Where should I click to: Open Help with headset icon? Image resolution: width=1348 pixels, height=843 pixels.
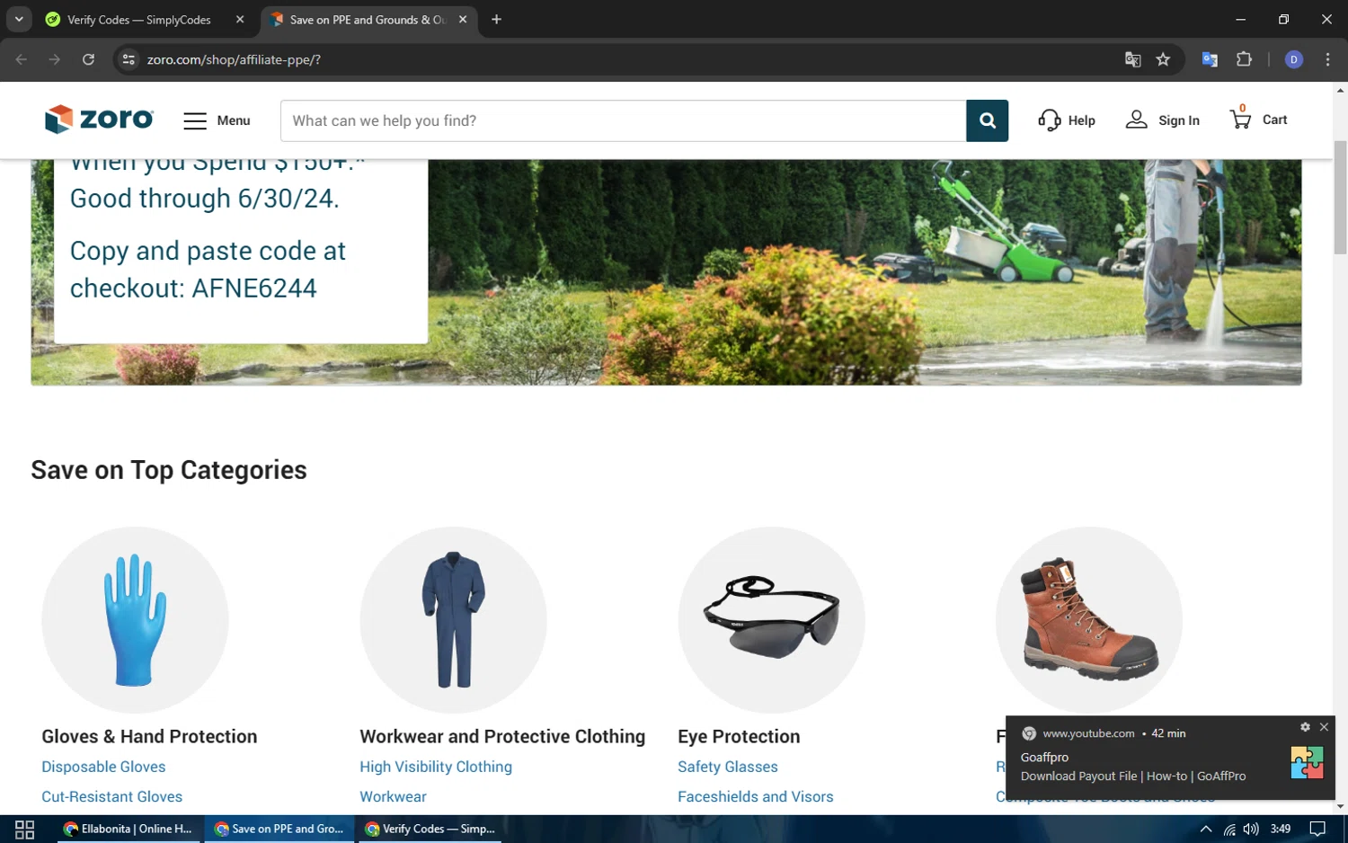1067,120
